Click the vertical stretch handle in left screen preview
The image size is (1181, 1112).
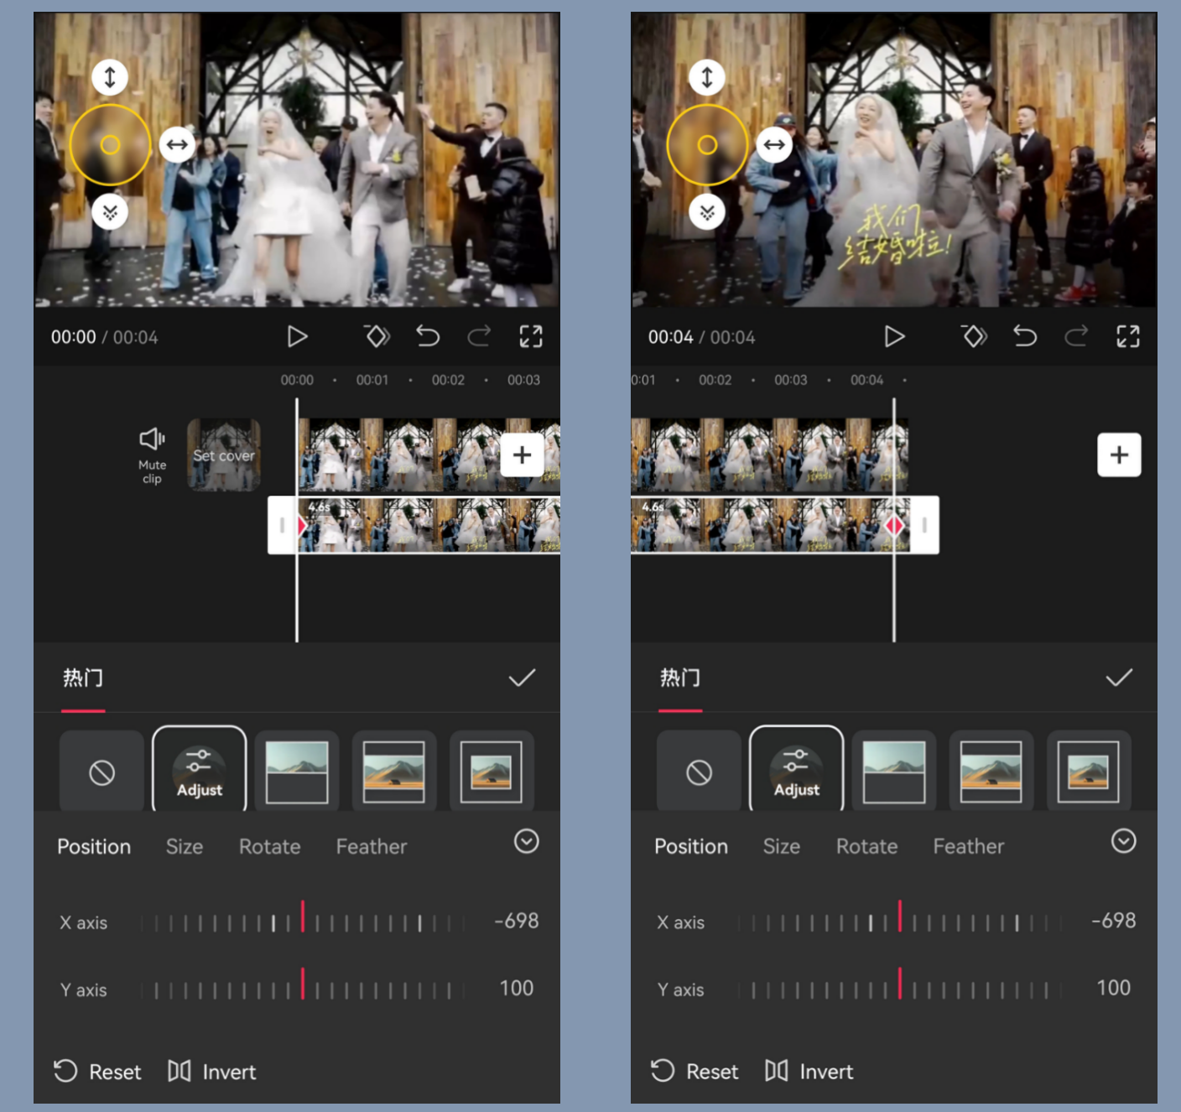(x=110, y=77)
